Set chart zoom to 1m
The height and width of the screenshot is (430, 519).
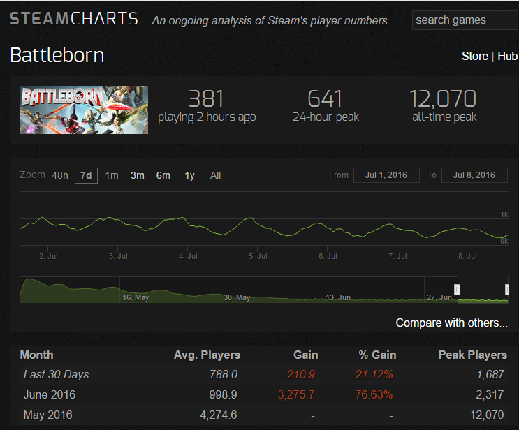click(x=112, y=175)
